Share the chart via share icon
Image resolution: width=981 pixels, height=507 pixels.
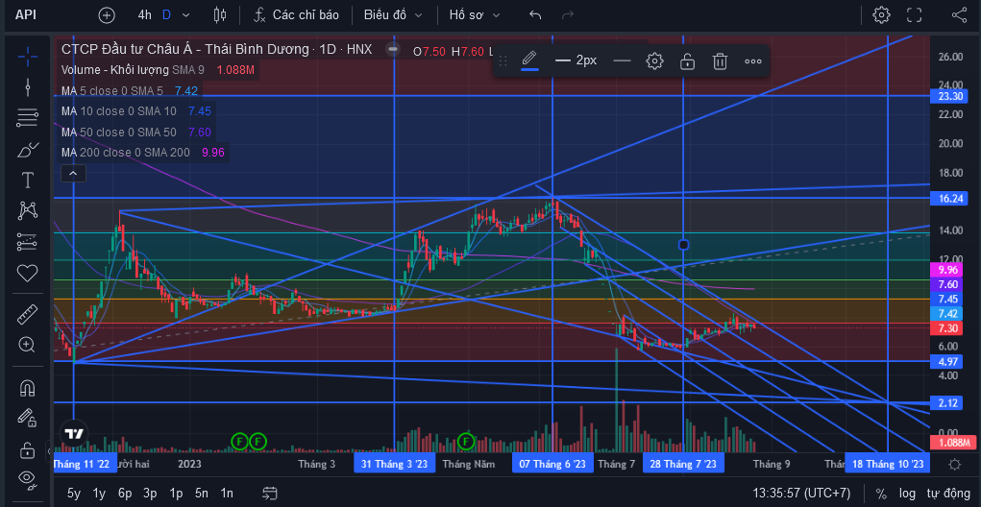pos(959,15)
